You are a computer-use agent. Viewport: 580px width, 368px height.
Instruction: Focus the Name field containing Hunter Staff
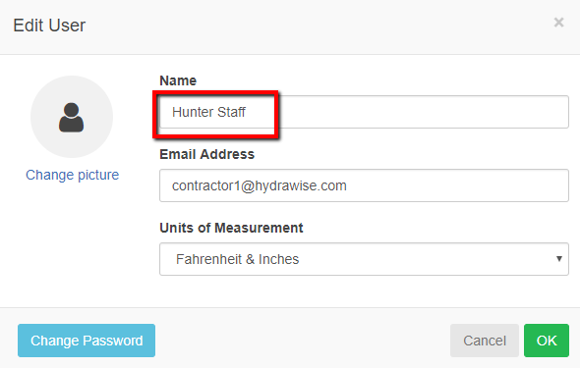tap(364, 112)
